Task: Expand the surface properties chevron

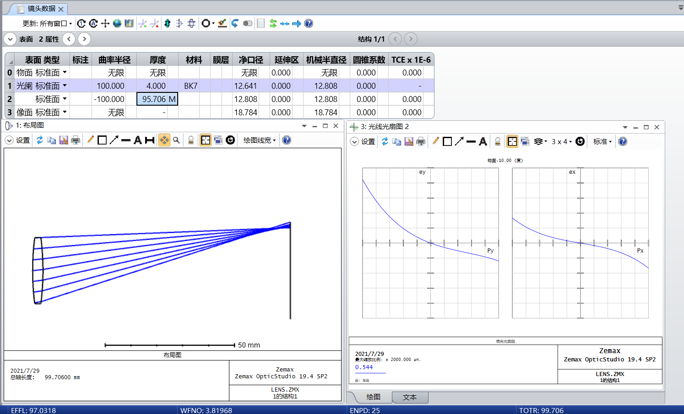Action: [x=10, y=39]
